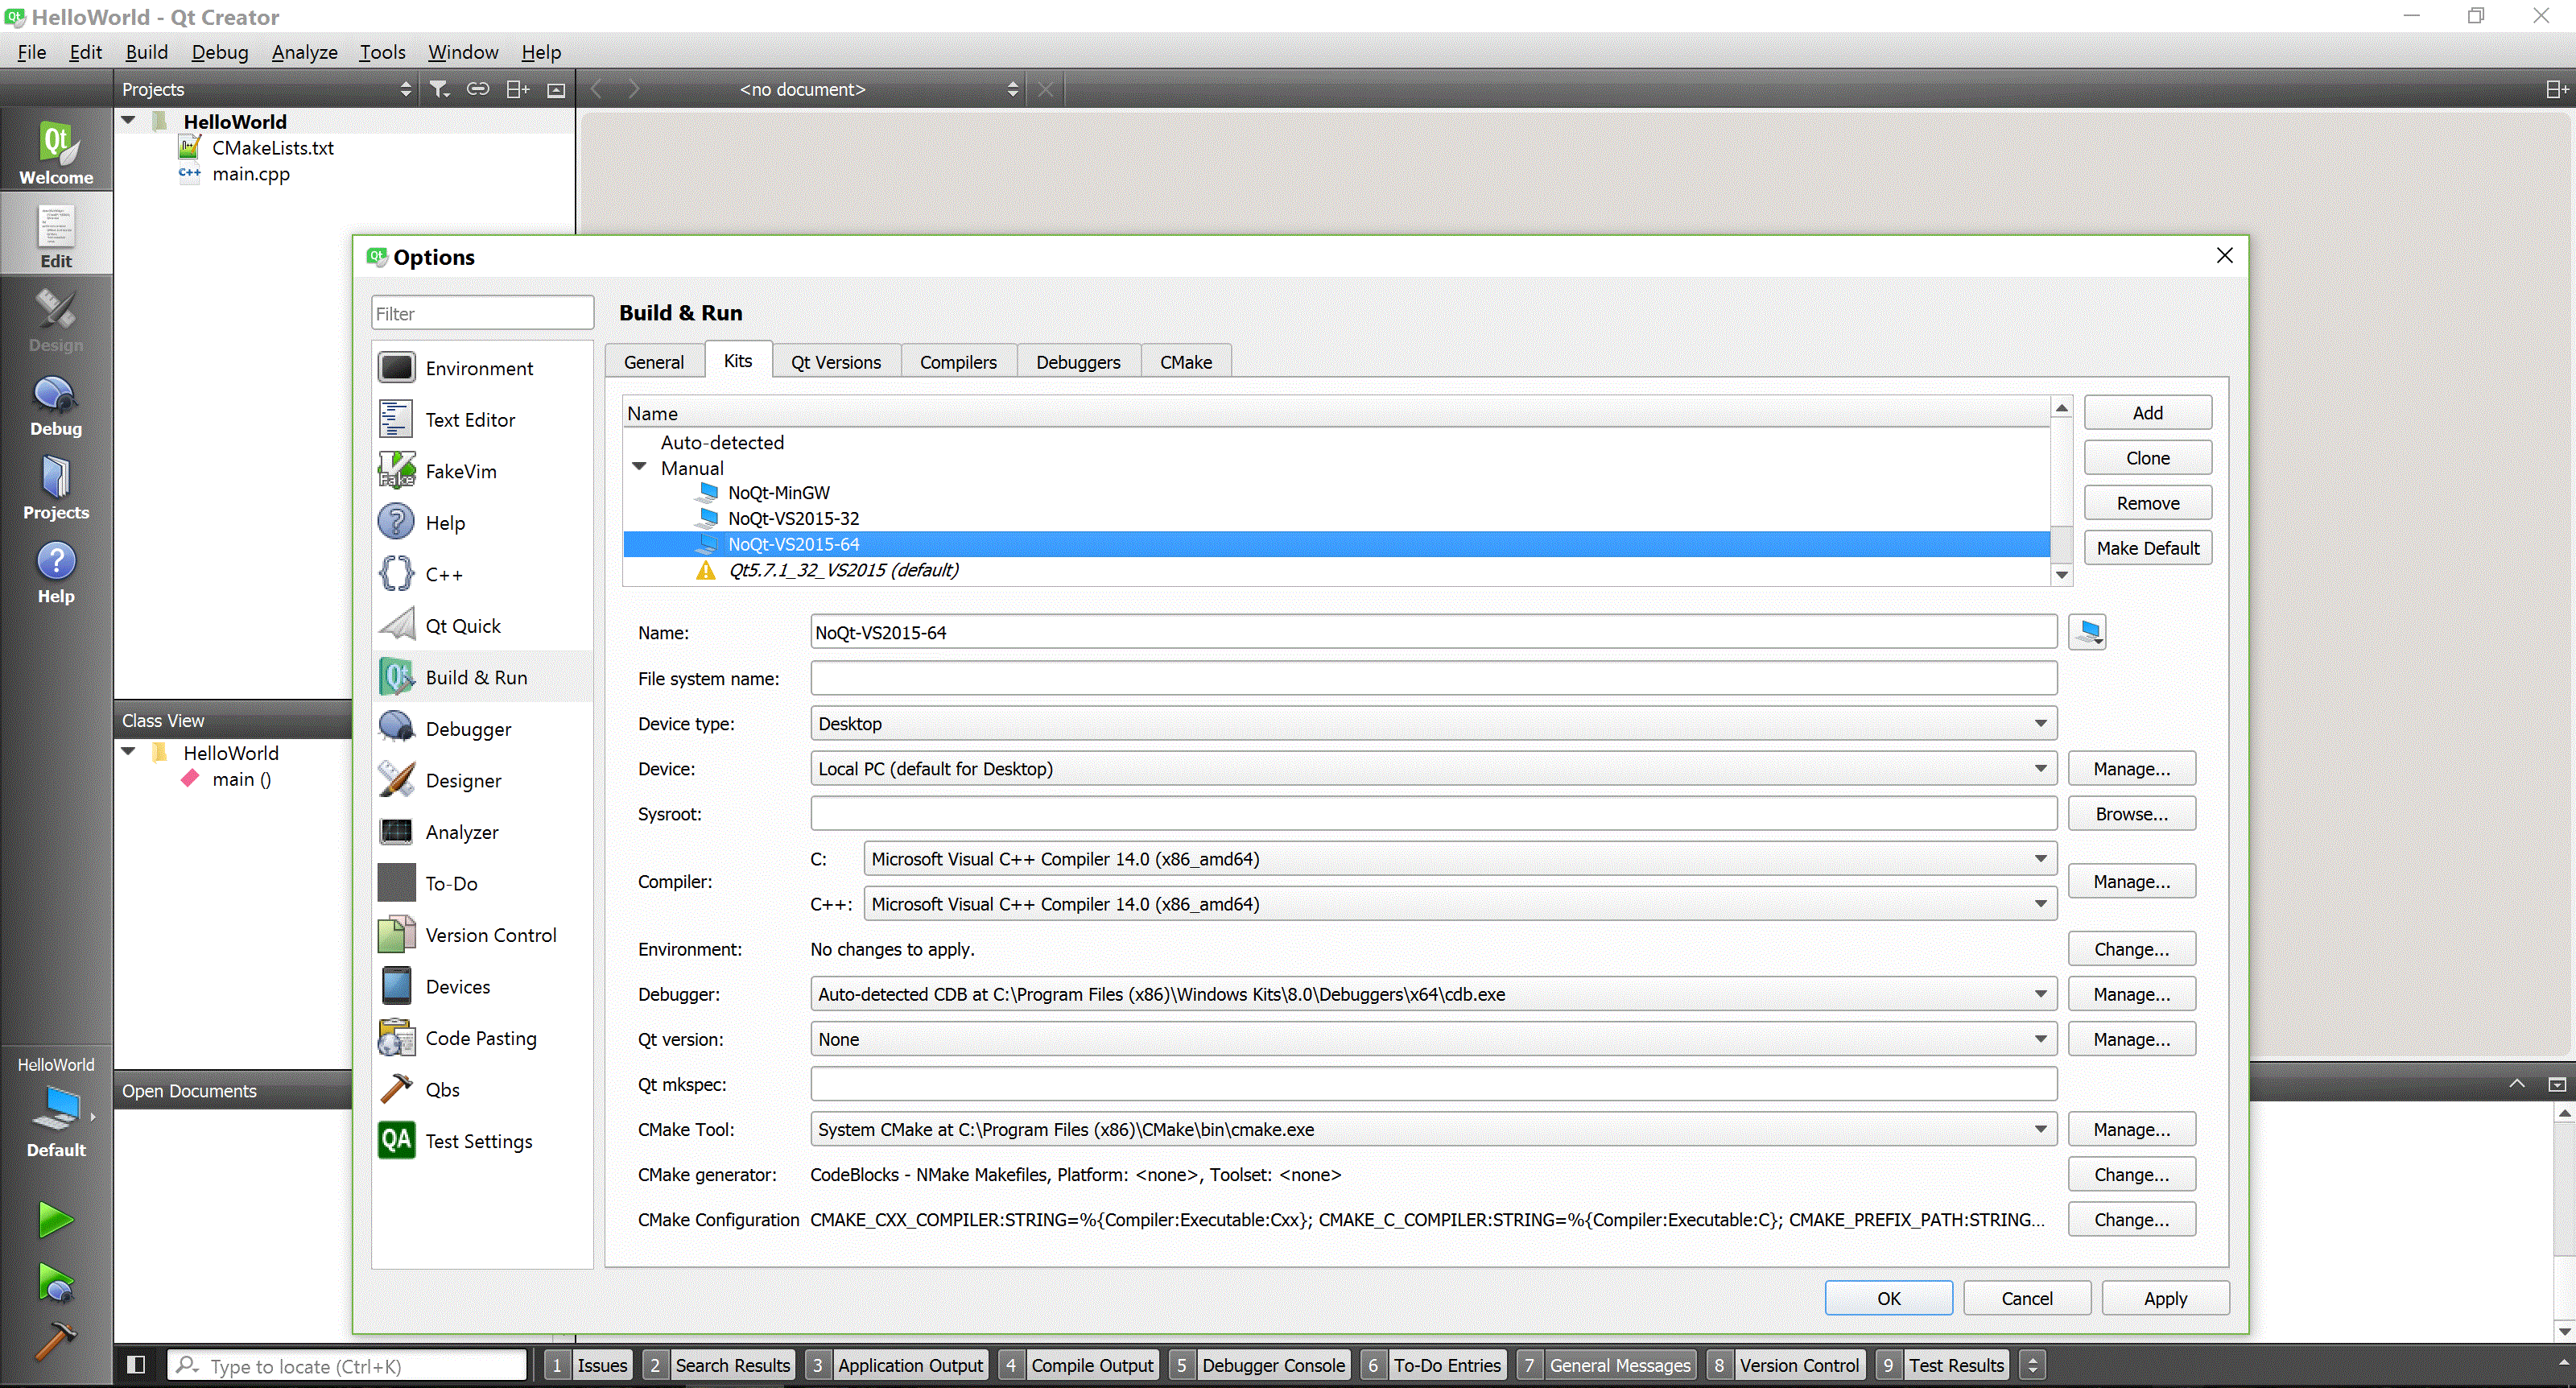The image size is (2576, 1388).
Task: Click Browse for Sysroot
Action: click(2132, 814)
